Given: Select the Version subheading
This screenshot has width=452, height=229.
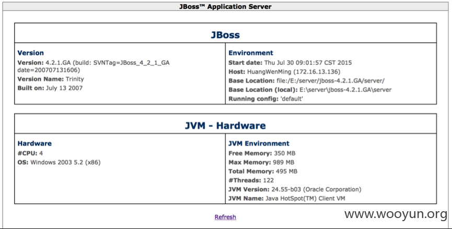Looking at the screenshot, I should pyautogui.click(x=30, y=53).
